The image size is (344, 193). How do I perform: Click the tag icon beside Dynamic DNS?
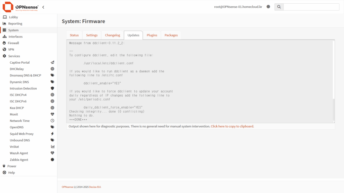(x=52, y=82)
